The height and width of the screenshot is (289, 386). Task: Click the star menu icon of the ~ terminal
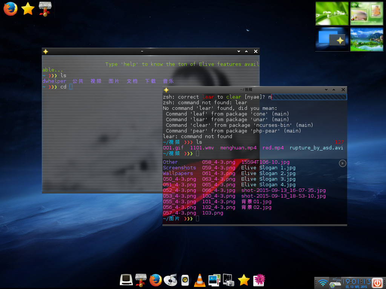point(46,51)
